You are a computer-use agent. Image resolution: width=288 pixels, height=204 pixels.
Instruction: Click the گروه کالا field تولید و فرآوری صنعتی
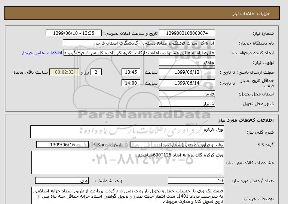click(177, 144)
